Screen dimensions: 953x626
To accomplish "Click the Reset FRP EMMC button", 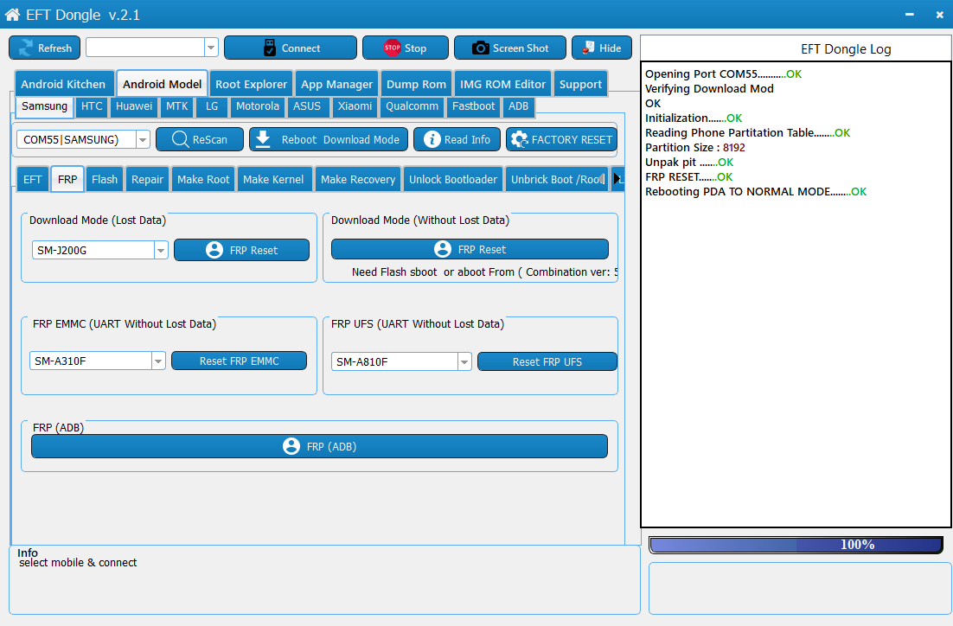I will coord(239,361).
